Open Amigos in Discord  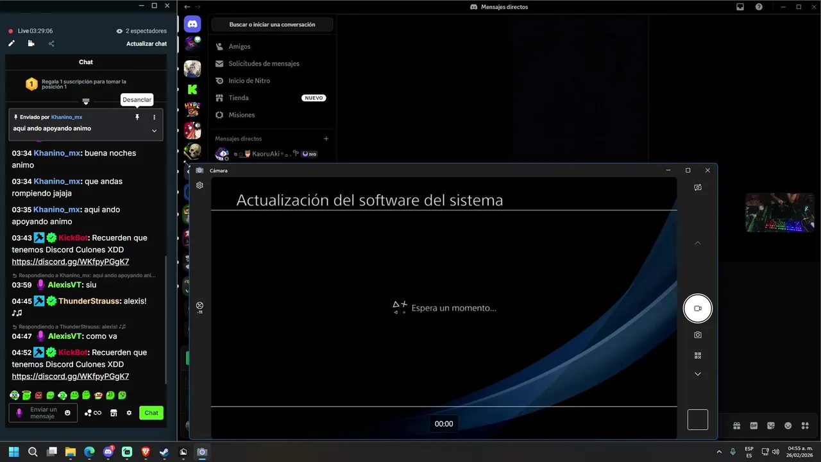pyautogui.click(x=272, y=46)
